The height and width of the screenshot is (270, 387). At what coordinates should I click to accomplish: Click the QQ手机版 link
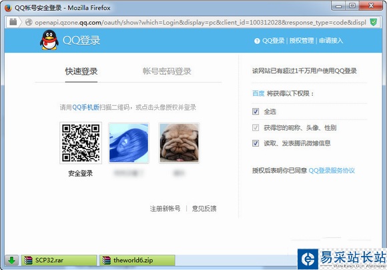point(85,107)
